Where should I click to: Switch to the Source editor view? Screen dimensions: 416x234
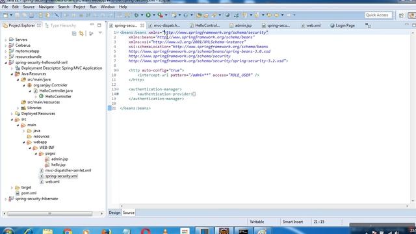[129, 213]
